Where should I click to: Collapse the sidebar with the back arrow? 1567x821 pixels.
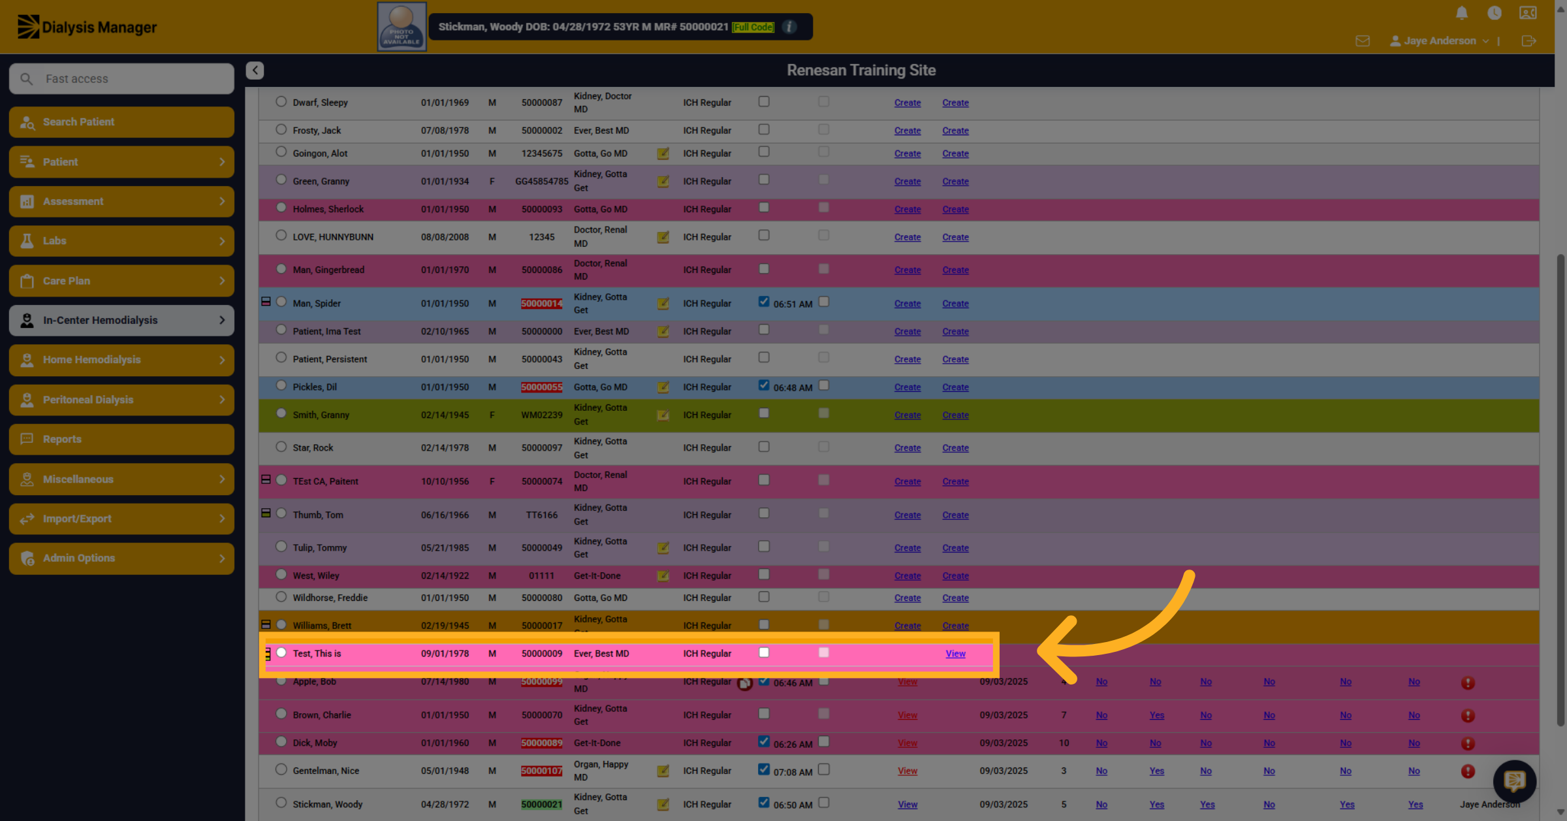255,70
